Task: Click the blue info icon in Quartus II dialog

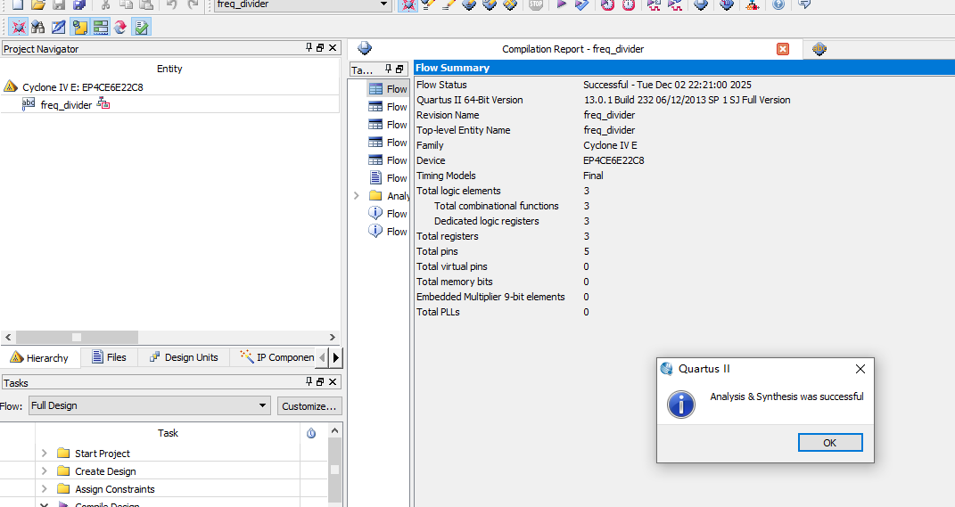Action: (x=681, y=405)
